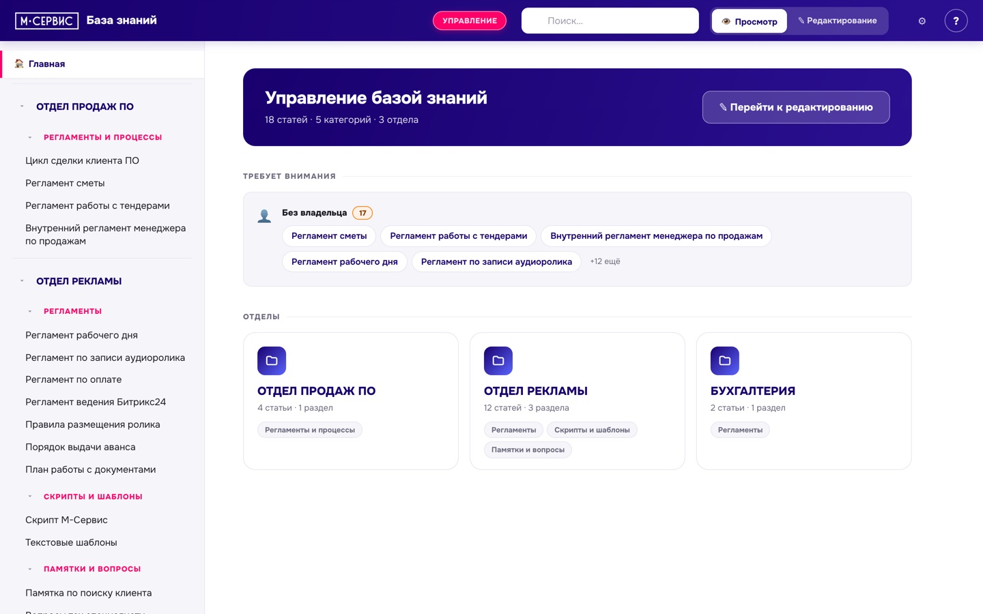Open the help question mark button

[956, 21]
